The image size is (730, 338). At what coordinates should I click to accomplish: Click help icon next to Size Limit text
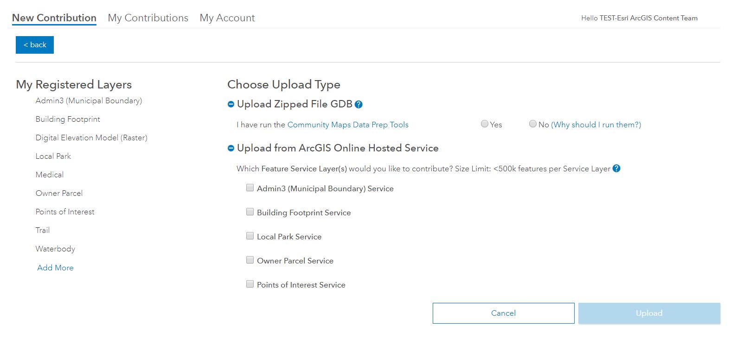coord(616,169)
